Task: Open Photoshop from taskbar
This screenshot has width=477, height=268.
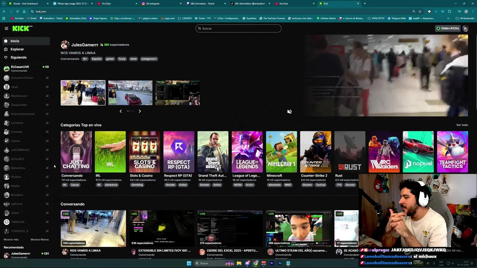Action: (x=280, y=263)
